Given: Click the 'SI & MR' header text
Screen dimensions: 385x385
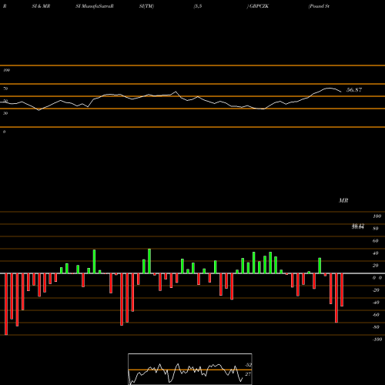Looking at the screenshot, I should [41, 6].
